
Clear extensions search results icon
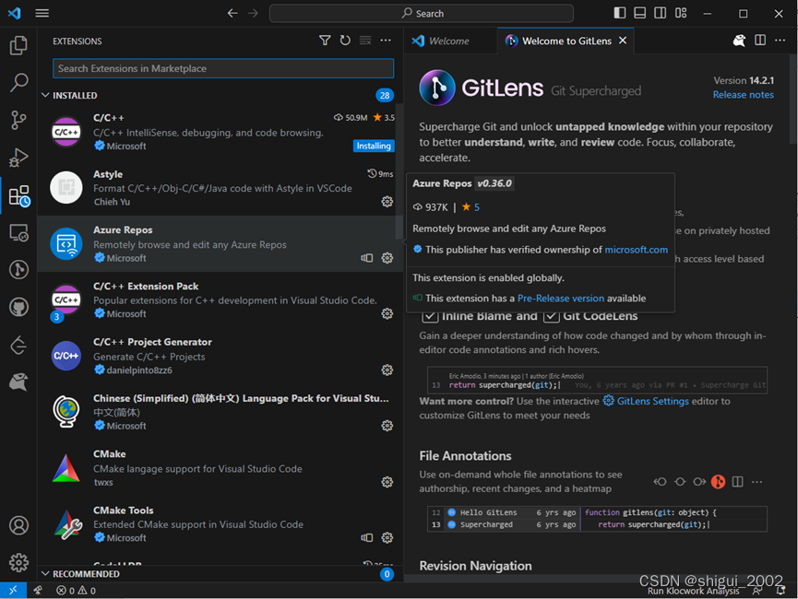tap(365, 41)
